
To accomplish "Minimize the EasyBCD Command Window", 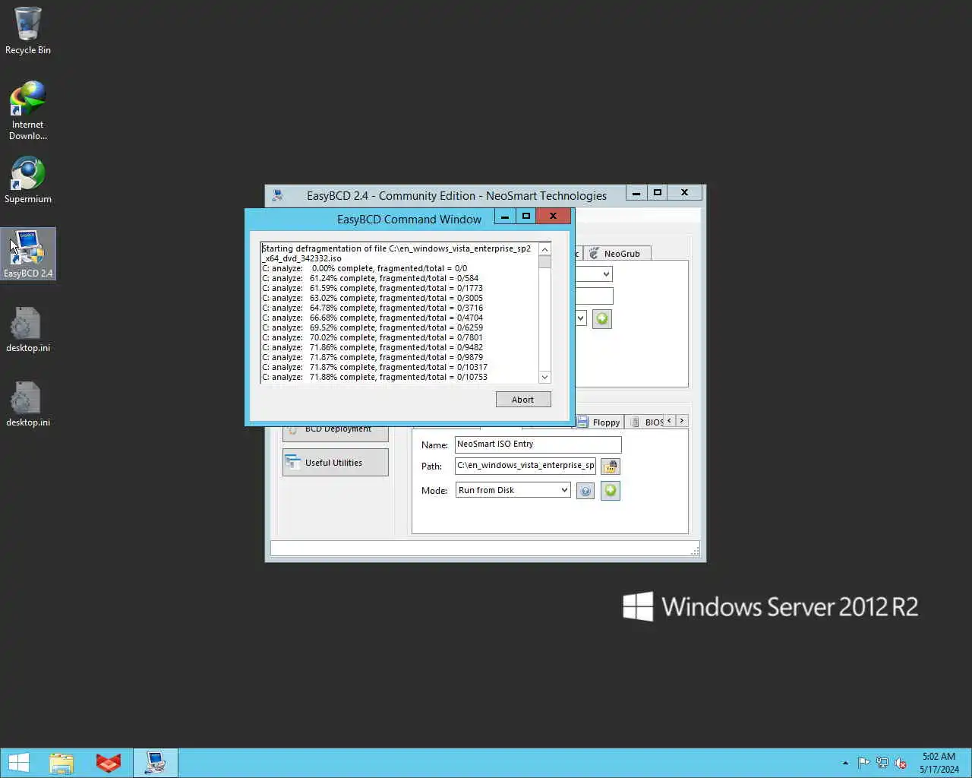I will [x=505, y=217].
